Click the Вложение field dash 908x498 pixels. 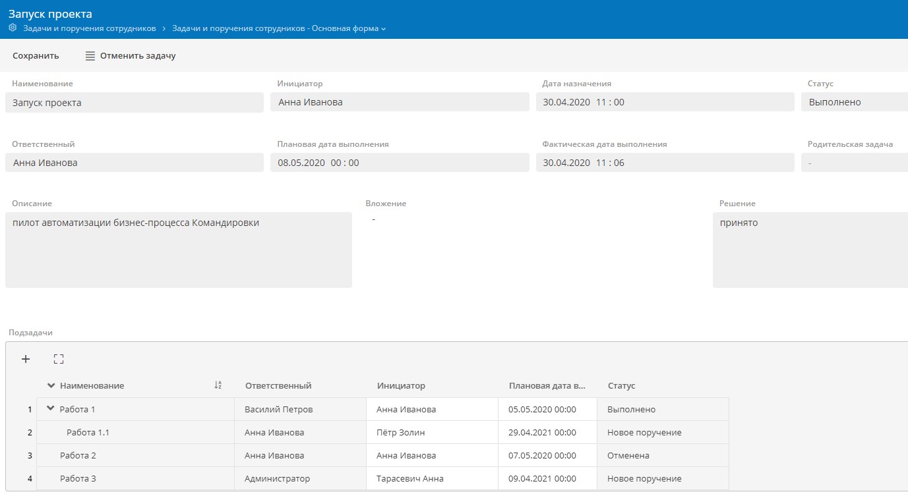coord(373,219)
